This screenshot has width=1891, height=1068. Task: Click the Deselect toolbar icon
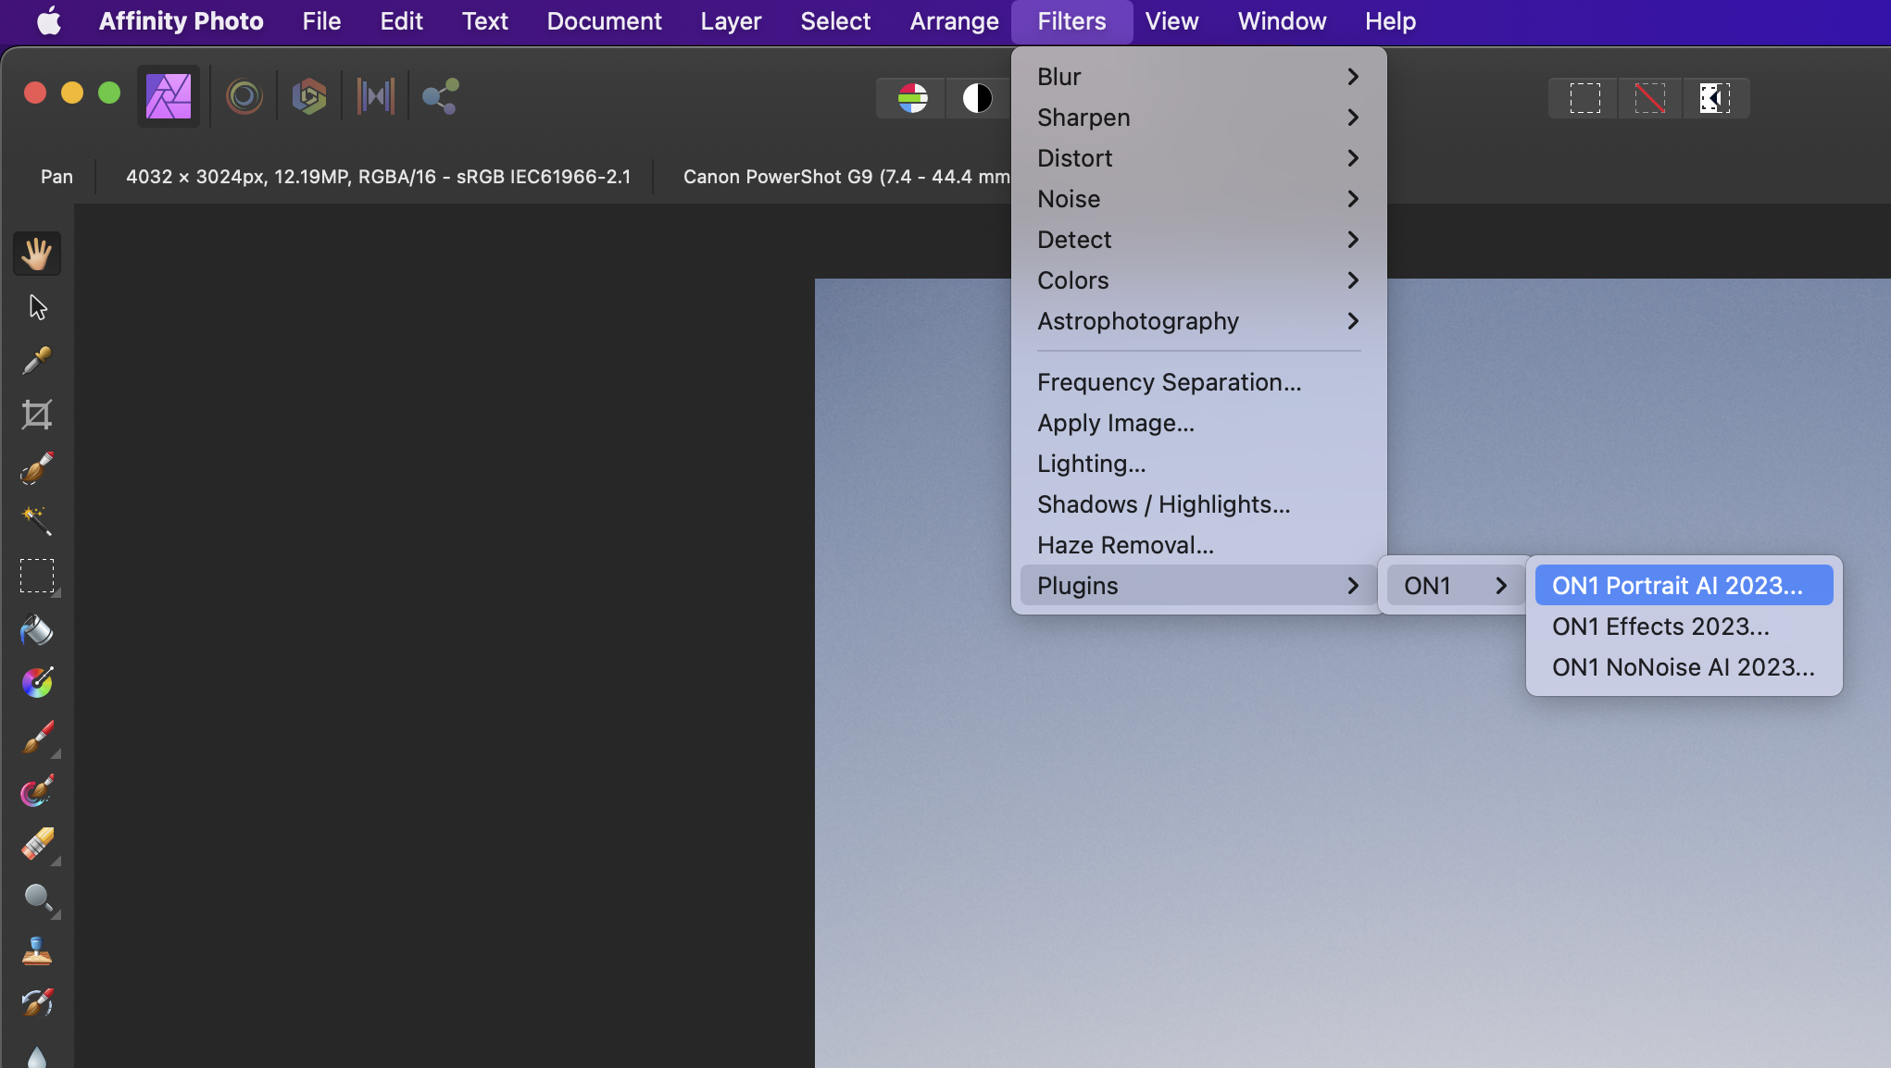[x=1649, y=98]
